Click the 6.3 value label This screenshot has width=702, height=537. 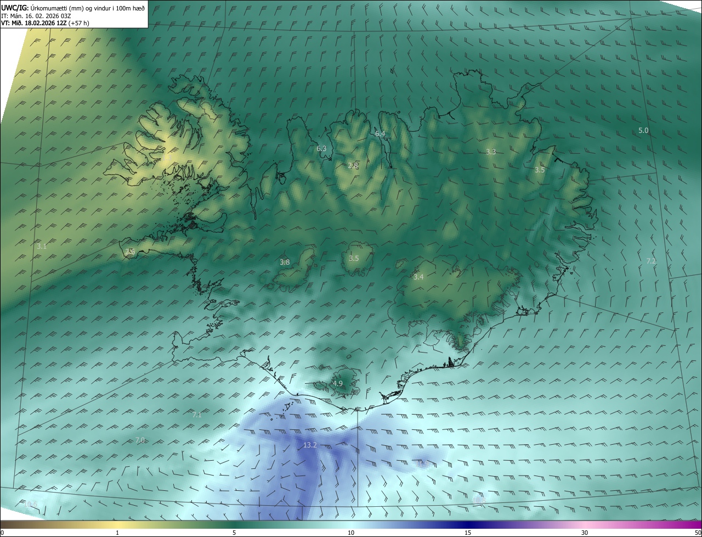tap(321, 148)
